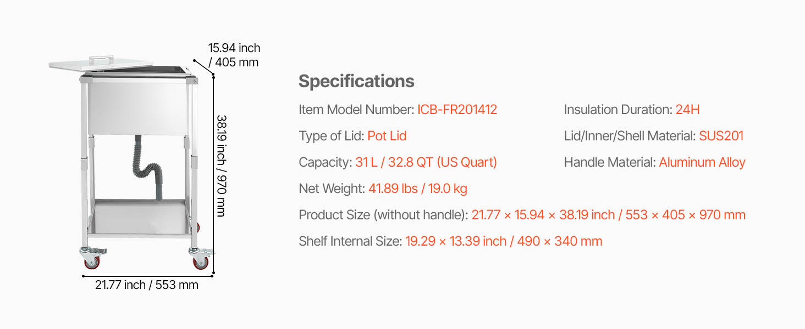805x329 pixels.
Task: Click the Pot Lid value
Action: [387, 136]
